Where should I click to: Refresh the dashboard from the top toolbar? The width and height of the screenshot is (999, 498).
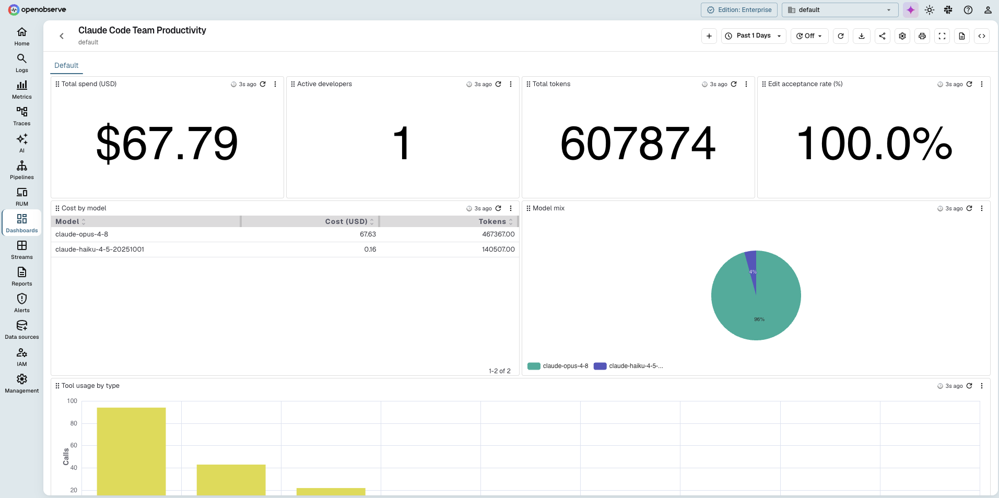point(841,36)
